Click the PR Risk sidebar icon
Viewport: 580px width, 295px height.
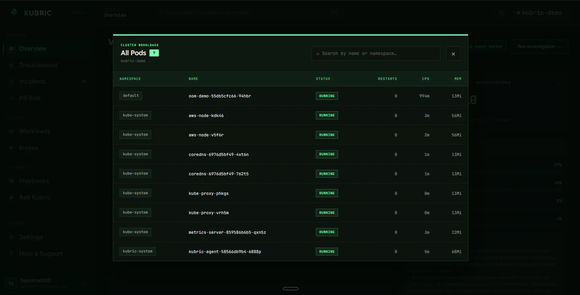point(11,98)
